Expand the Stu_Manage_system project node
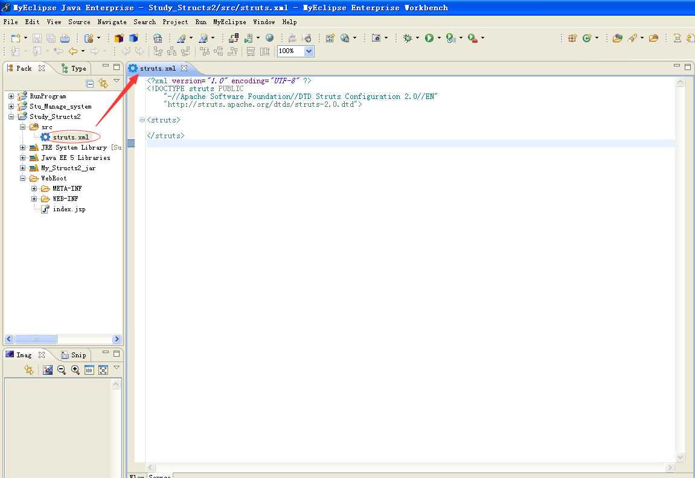Viewport: 695px width, 478px height. click(x=11, y=106)
